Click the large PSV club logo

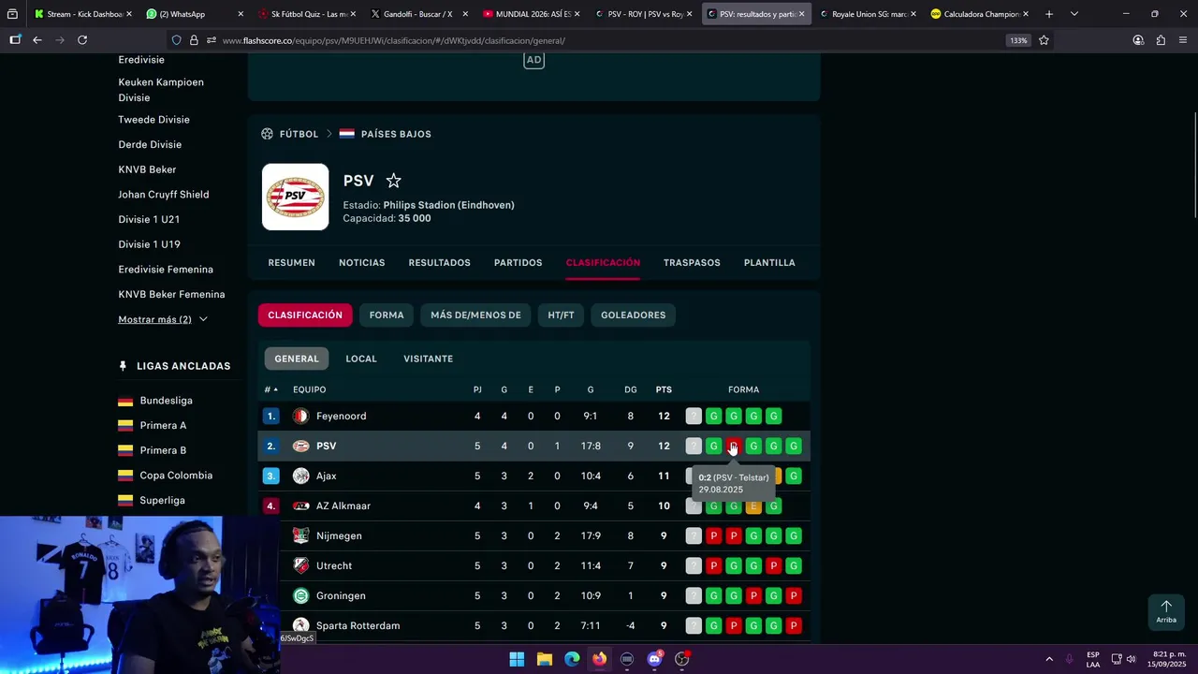(295, 197)
